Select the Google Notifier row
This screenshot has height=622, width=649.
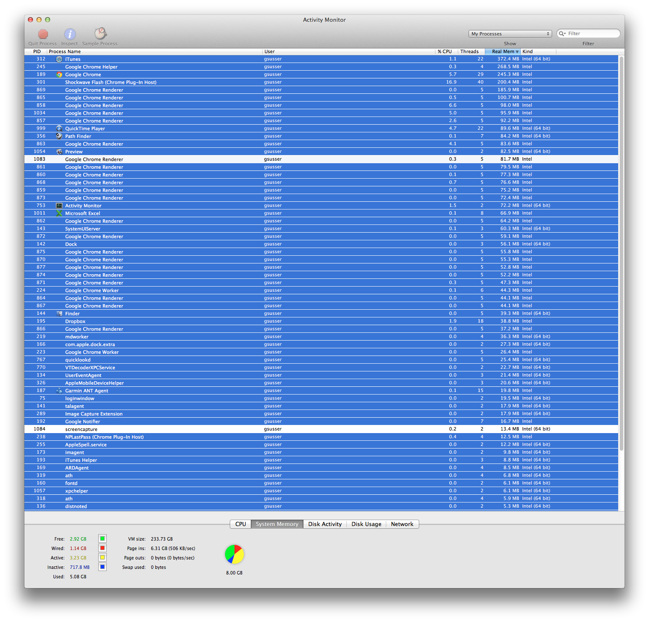pyautogui.click(x=321, y=422)
